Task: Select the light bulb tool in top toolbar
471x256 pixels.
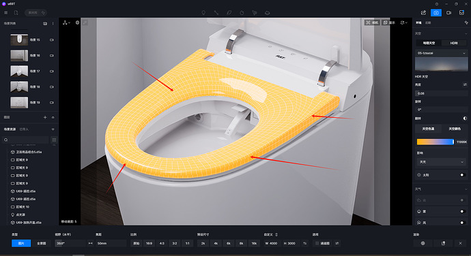Action: [x=203, y=12]
